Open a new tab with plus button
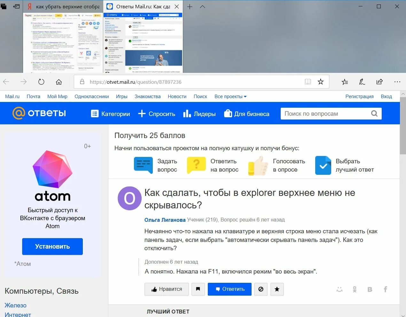406x317 pixels. point(190,6)
